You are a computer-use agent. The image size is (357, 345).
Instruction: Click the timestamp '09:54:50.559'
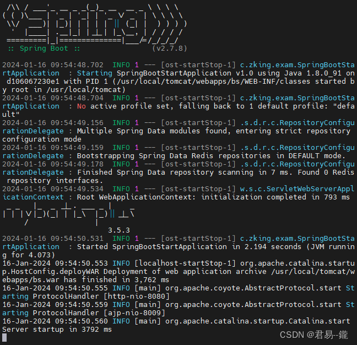point(82,305)
